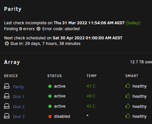The width and height of the screenshot is (152, 124).
Task: Open the Disk 1 device link
Action: point(19,97)
